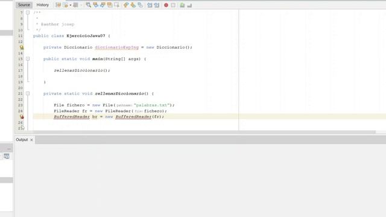Click the underlined diccionarioEspIng variable
The width and height of the screenshot is (386, 217).
(116, 47)
